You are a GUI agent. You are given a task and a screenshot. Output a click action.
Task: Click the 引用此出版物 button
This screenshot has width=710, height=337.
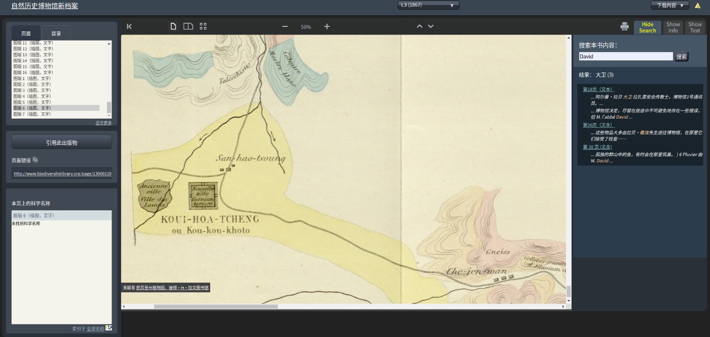click(x=61, y=142)
